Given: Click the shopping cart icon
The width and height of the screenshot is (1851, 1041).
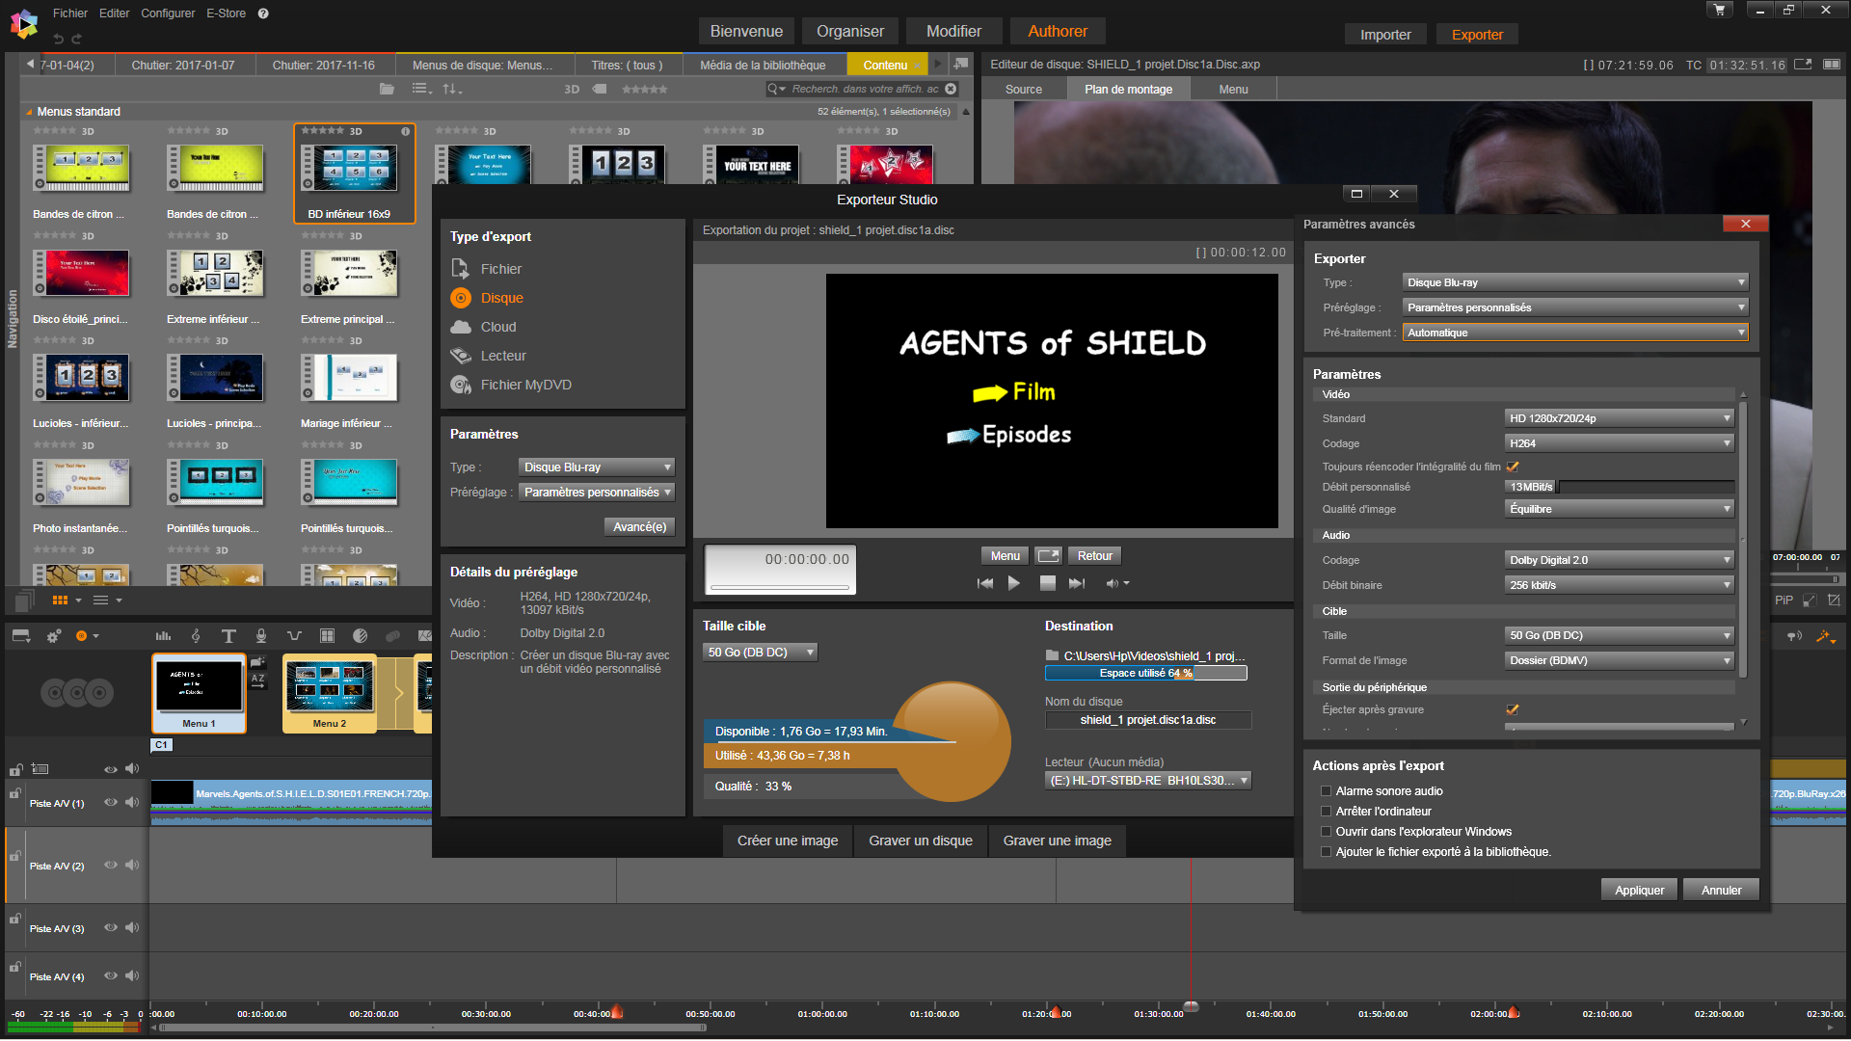Looking at the screenshot, I should (x=1719, y=10).
